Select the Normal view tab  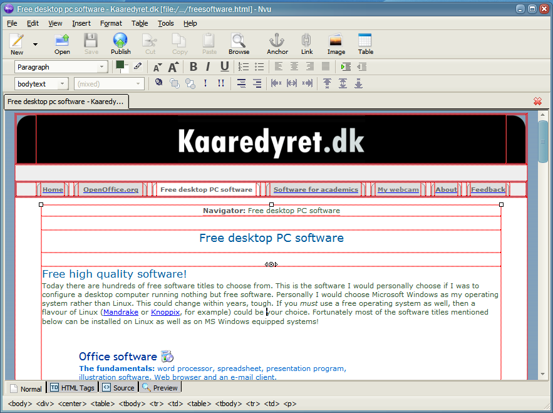click(x=26, y=389)
